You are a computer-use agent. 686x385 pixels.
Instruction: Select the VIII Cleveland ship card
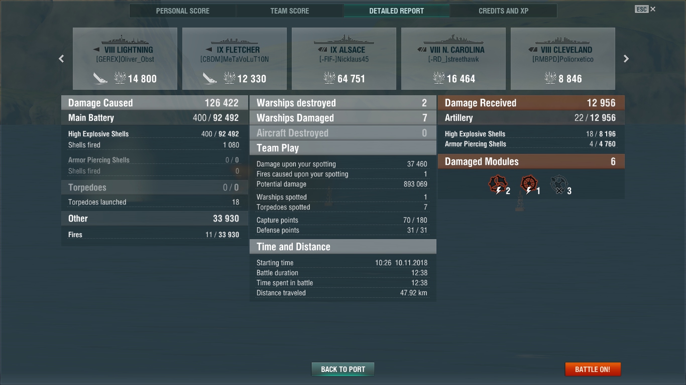click(x=563, y=59)
